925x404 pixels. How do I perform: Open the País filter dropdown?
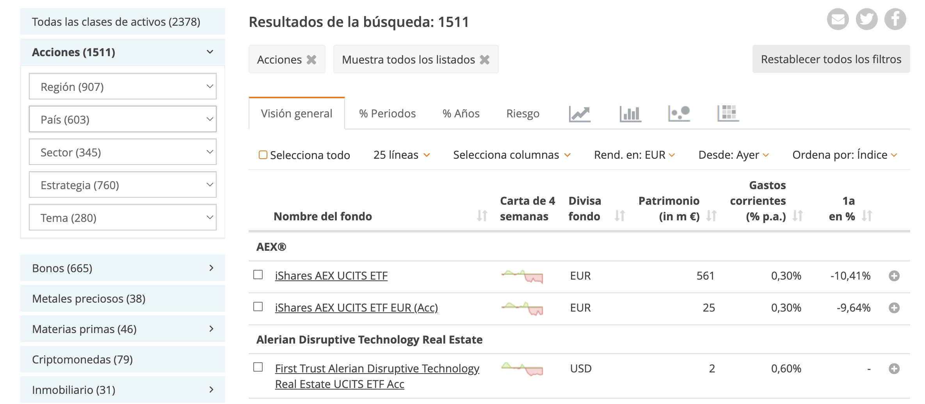point(123,119)
